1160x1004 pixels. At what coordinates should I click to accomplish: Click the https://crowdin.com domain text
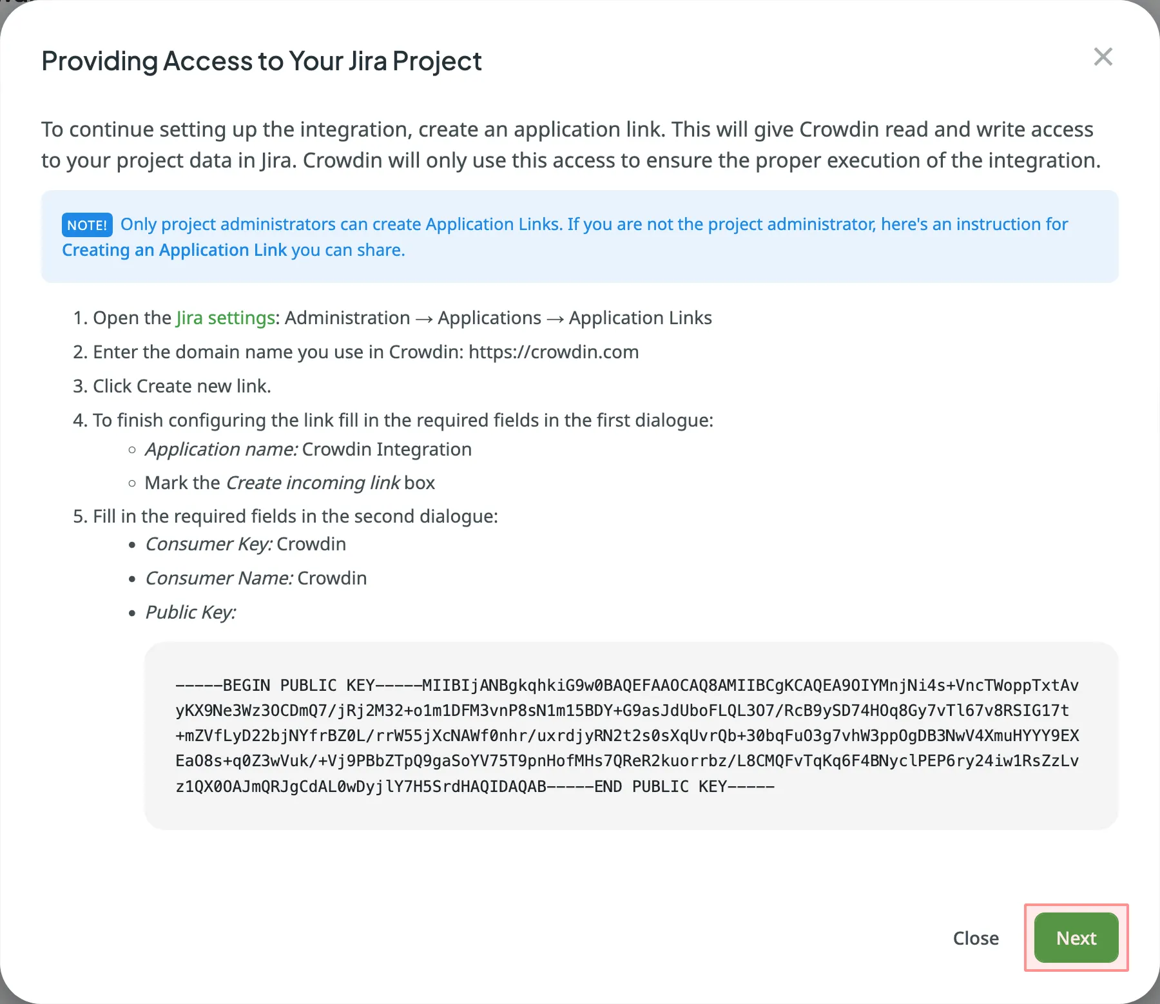click(553, 352)
